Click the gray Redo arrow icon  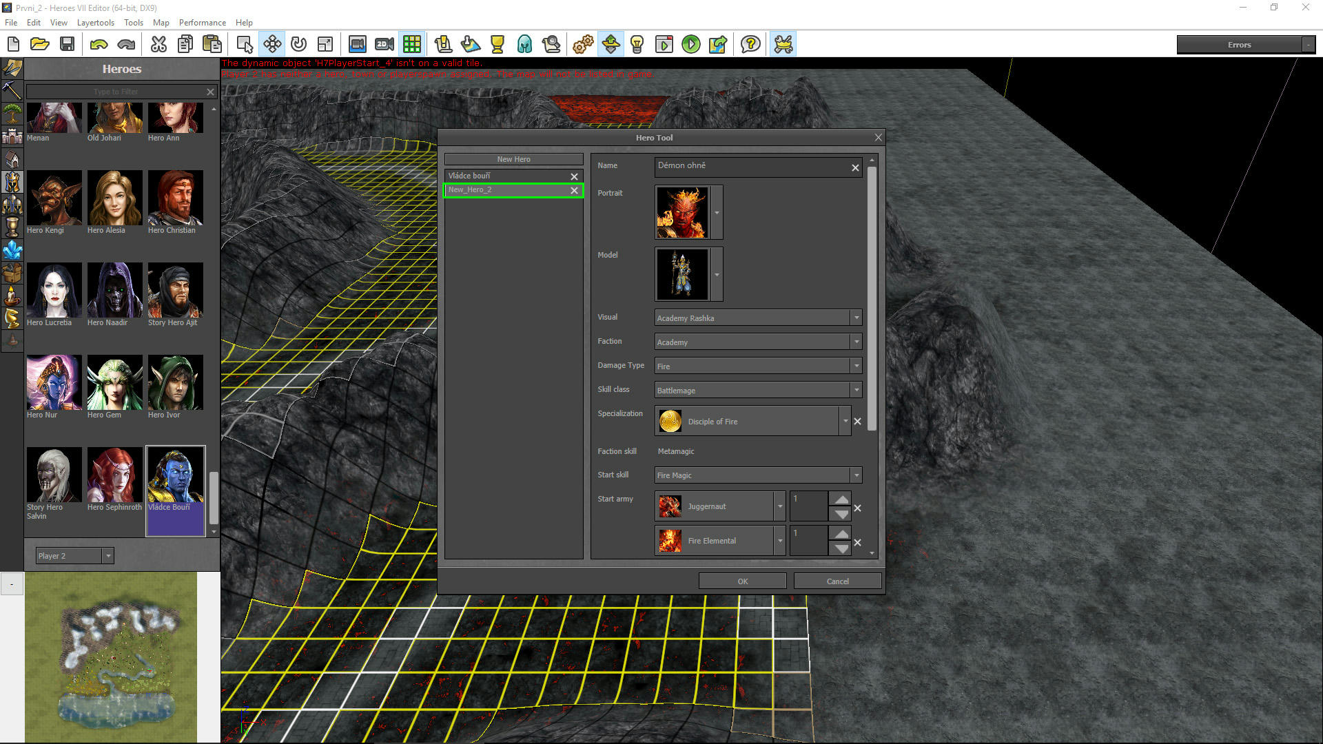[x=126, y=45]
